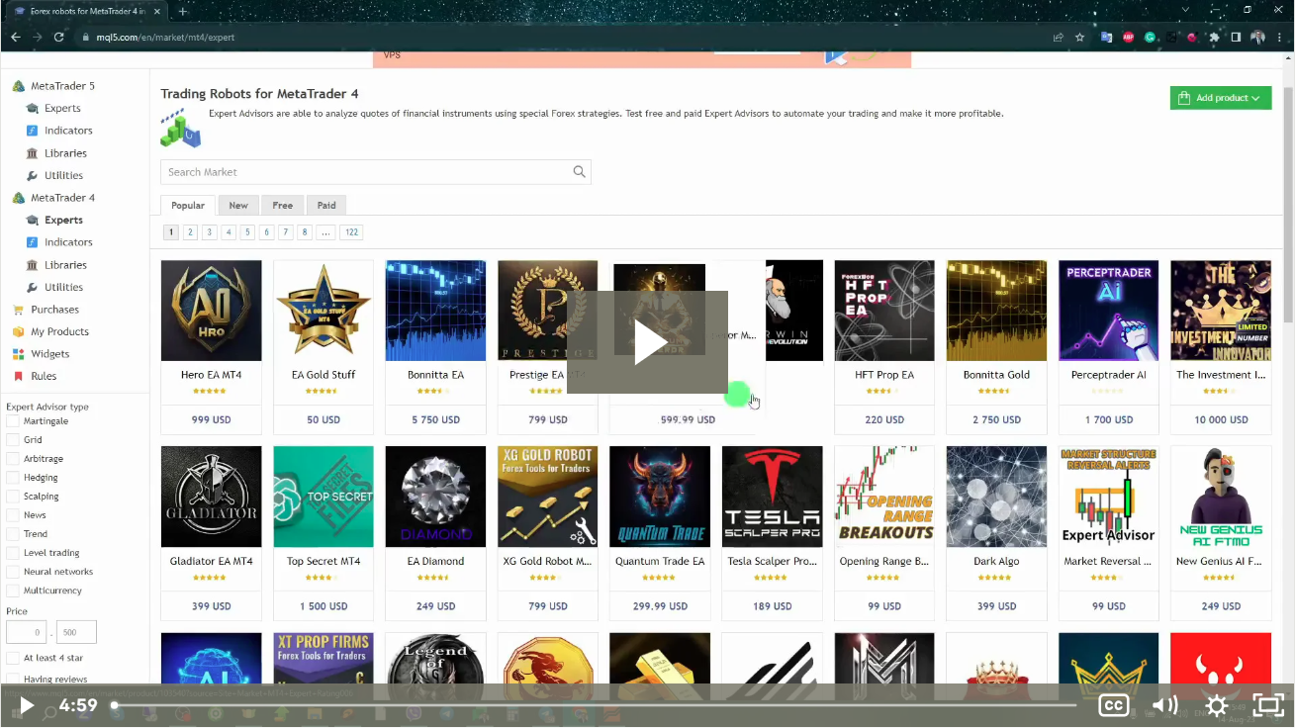Switch to the Free tab
Image resolution: width=1295 pixels, height=728 pixels.
coord(282,206)
